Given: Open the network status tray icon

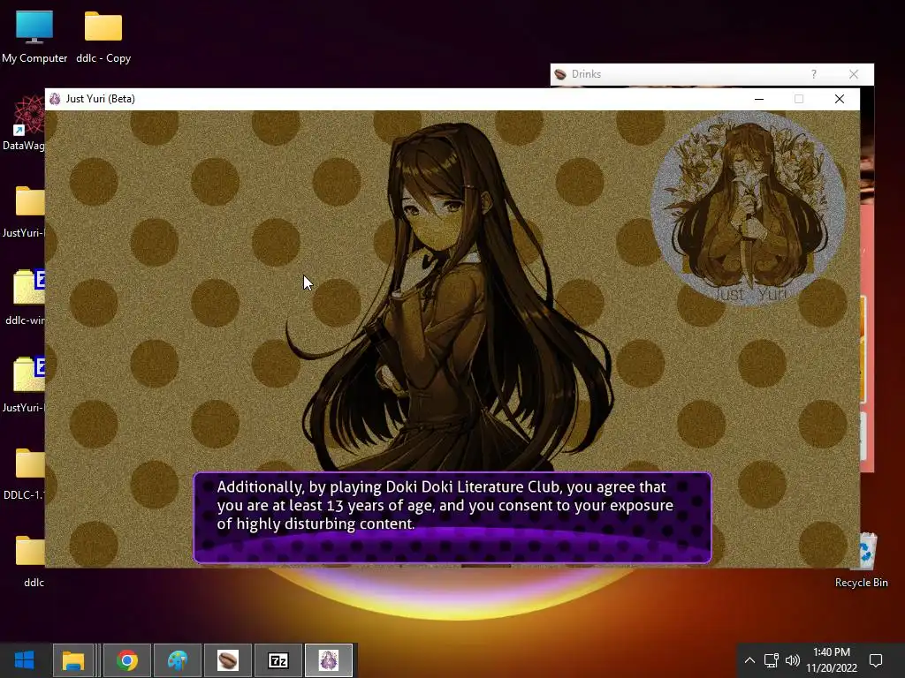Looking at the screenshot, I should (771, 660).
